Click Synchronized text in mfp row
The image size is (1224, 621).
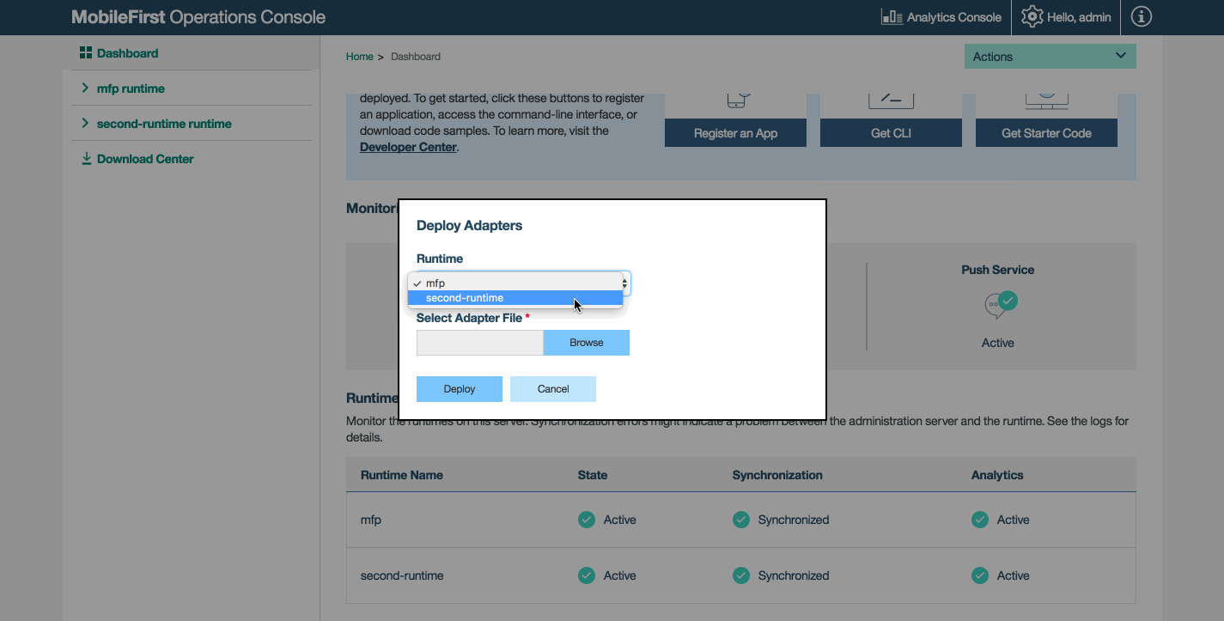(x=794, y=520)
